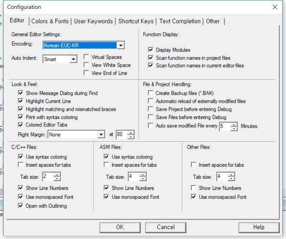Enable View White Space checkbox
286x239 pixels.
pos(86,65)
